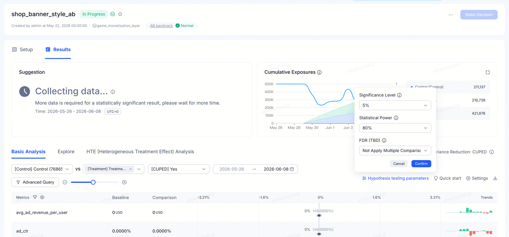The width and height of the screenshot is (509, 237).
Task: Click the zoom-in plus icon by slider
Action: 124,182
